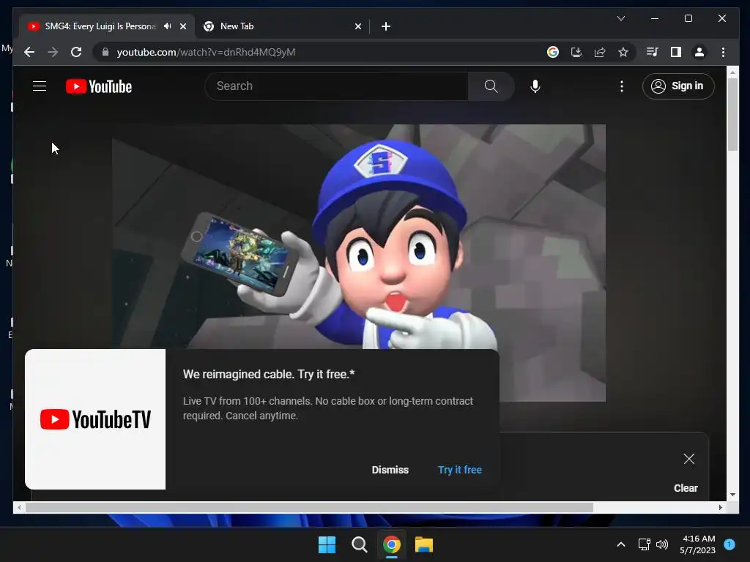Open the Chrome profile icon
The image size is (750, 562).
click(699, 52)
